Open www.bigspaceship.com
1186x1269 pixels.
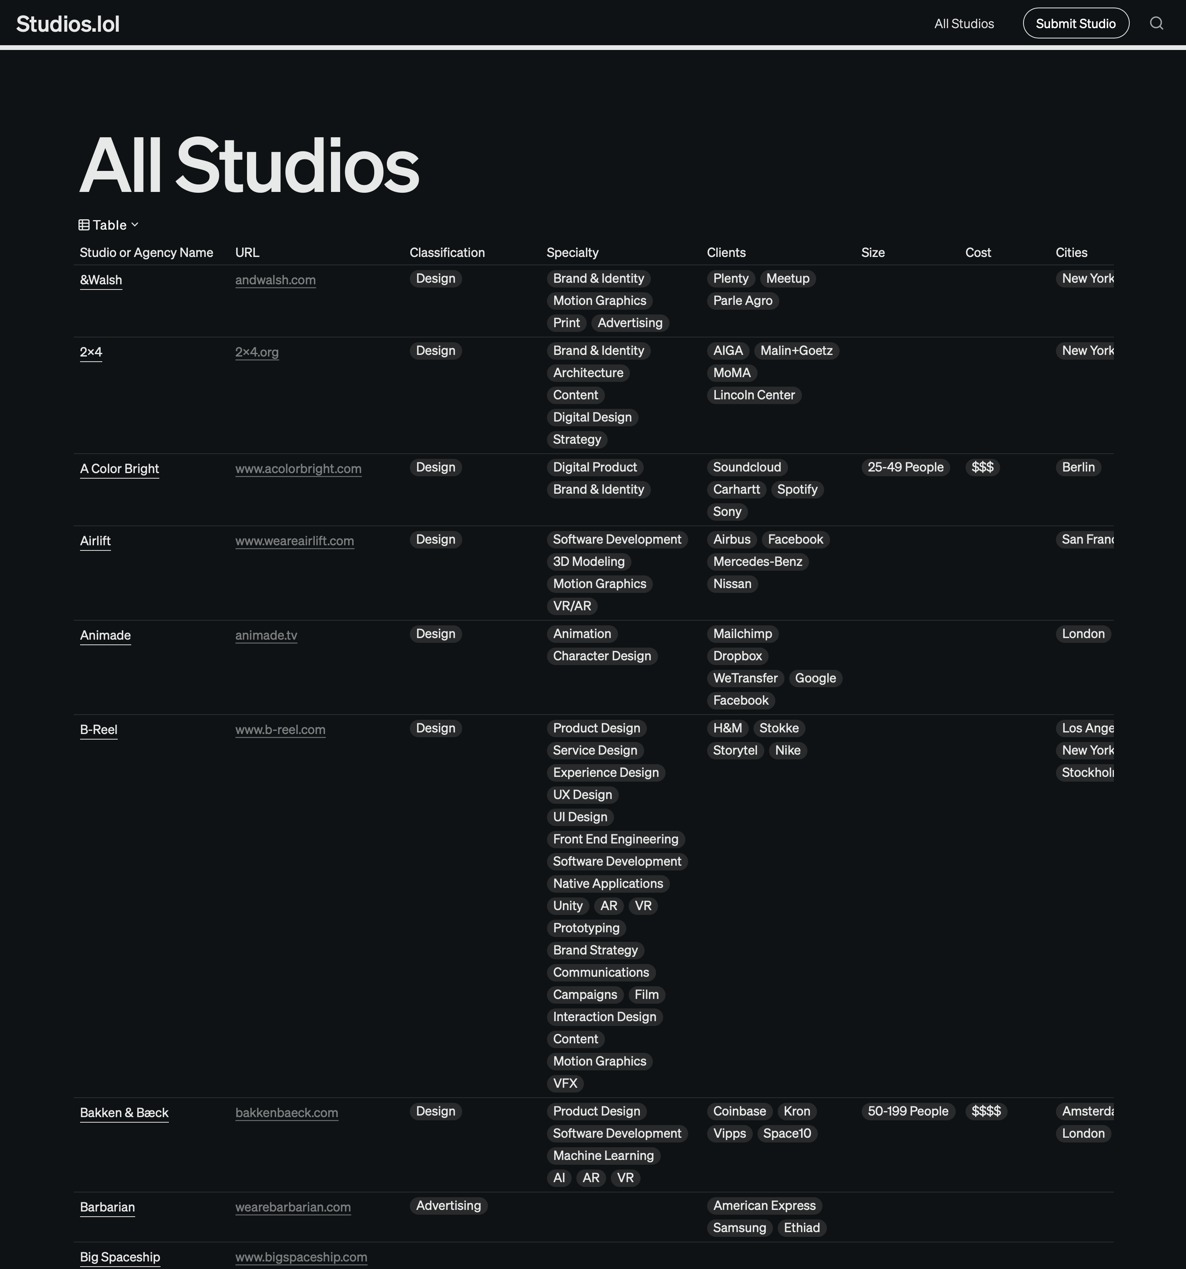coord(301,1257)
